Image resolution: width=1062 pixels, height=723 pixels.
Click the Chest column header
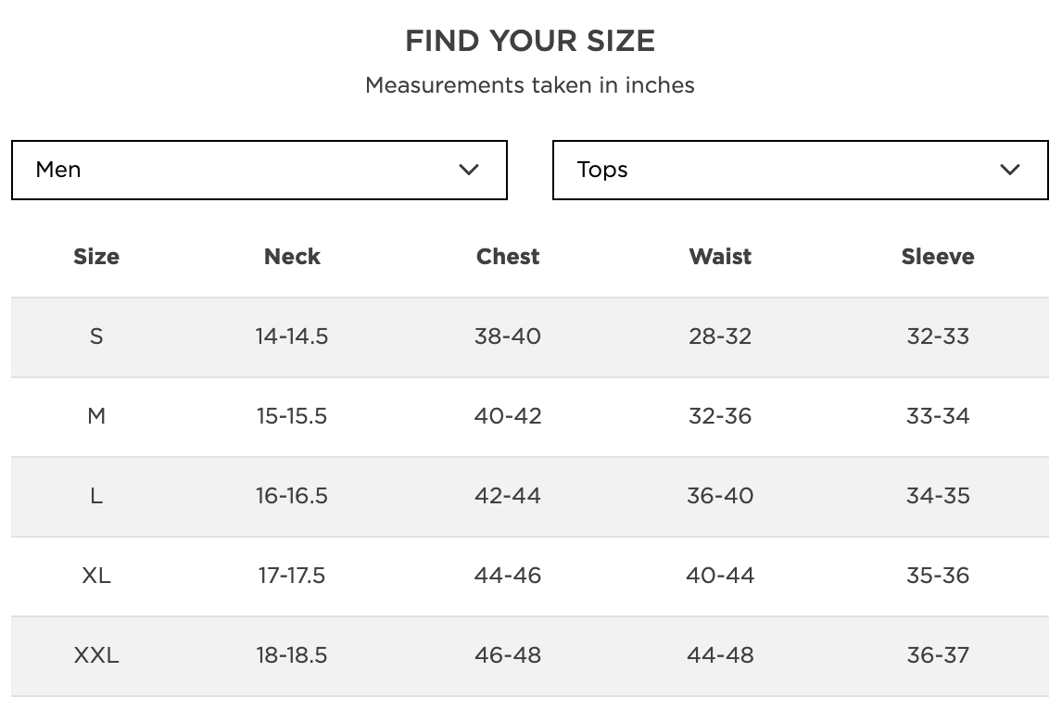pyautogui.click(x=508, y=257)
